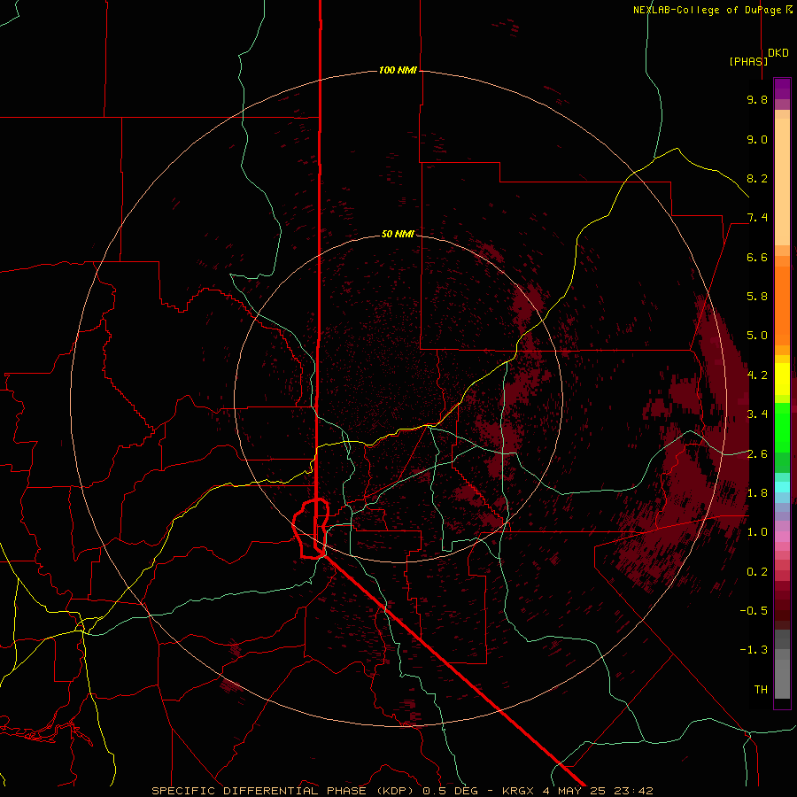Click the TH threshold legend label
The height and width of the screenshot is (797, 797).
click(x=761, y=690)
